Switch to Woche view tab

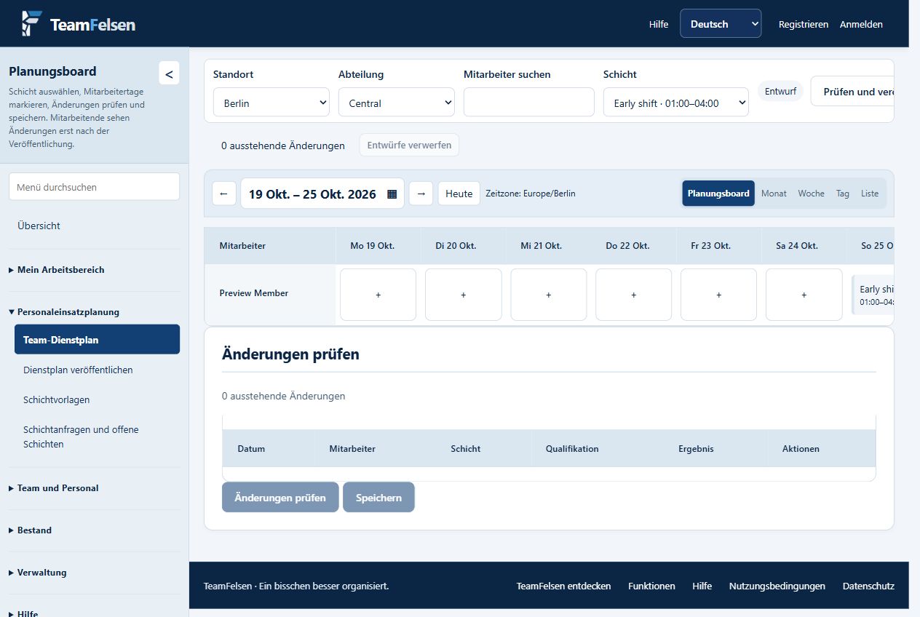(x=811, y=194)
